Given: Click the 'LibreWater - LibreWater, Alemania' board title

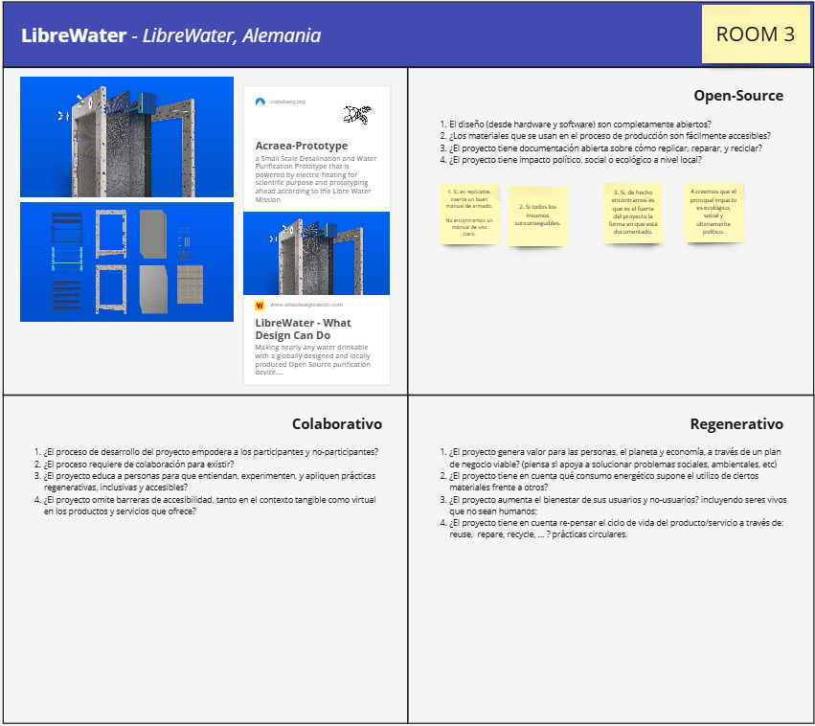Looking at the screenshot, I should coord(171,35).
